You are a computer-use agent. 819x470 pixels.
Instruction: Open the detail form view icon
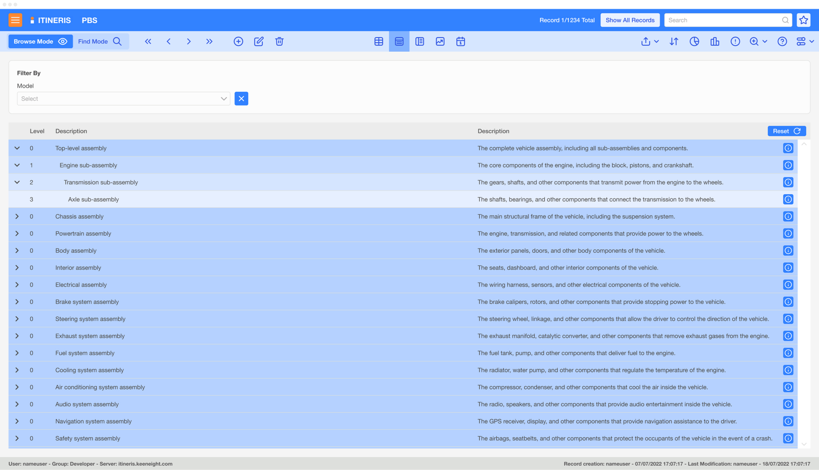420,41
